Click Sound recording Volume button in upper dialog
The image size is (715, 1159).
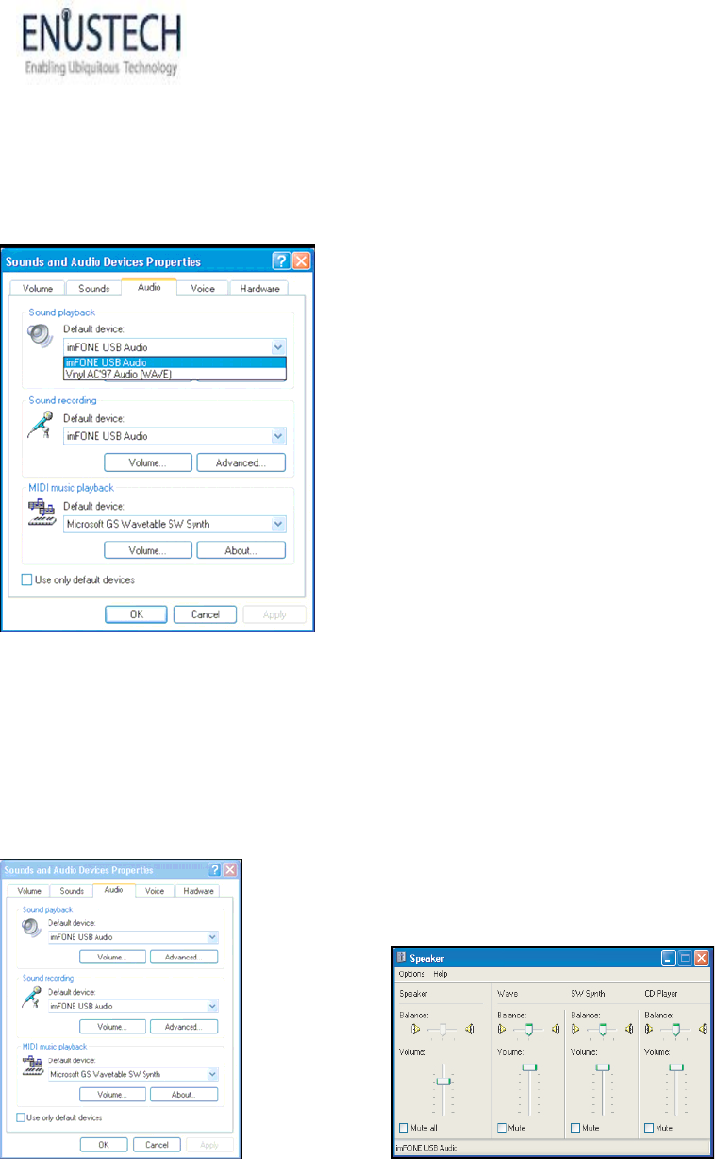148,462
